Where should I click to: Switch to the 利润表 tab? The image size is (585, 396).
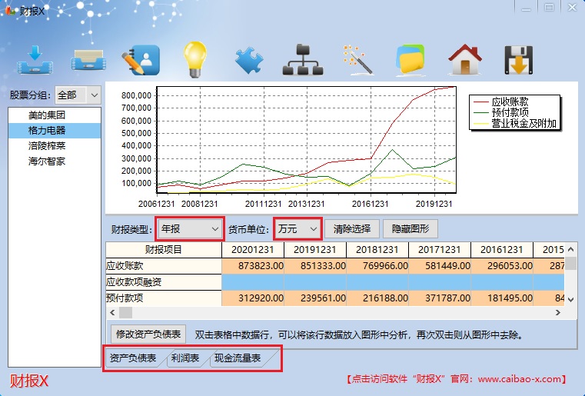click(185, 358)
